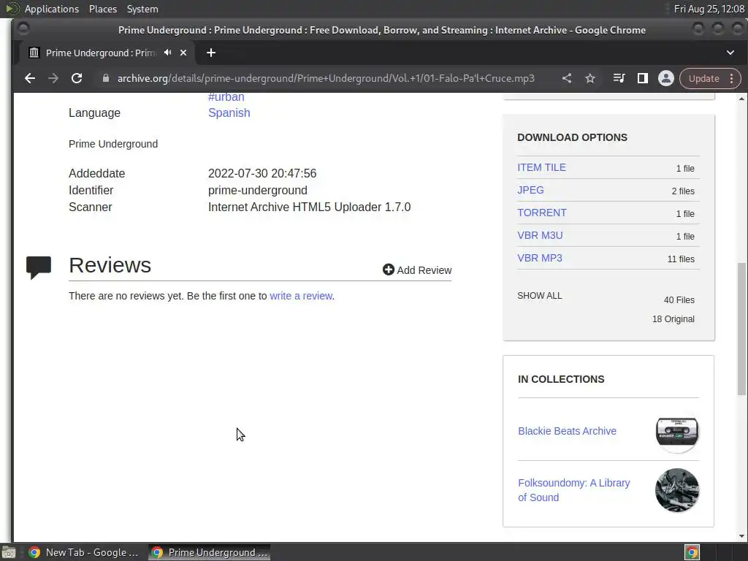Open the JPEG download option
The width and height of the screenshot is (748, 561).
tap(530, 190)
